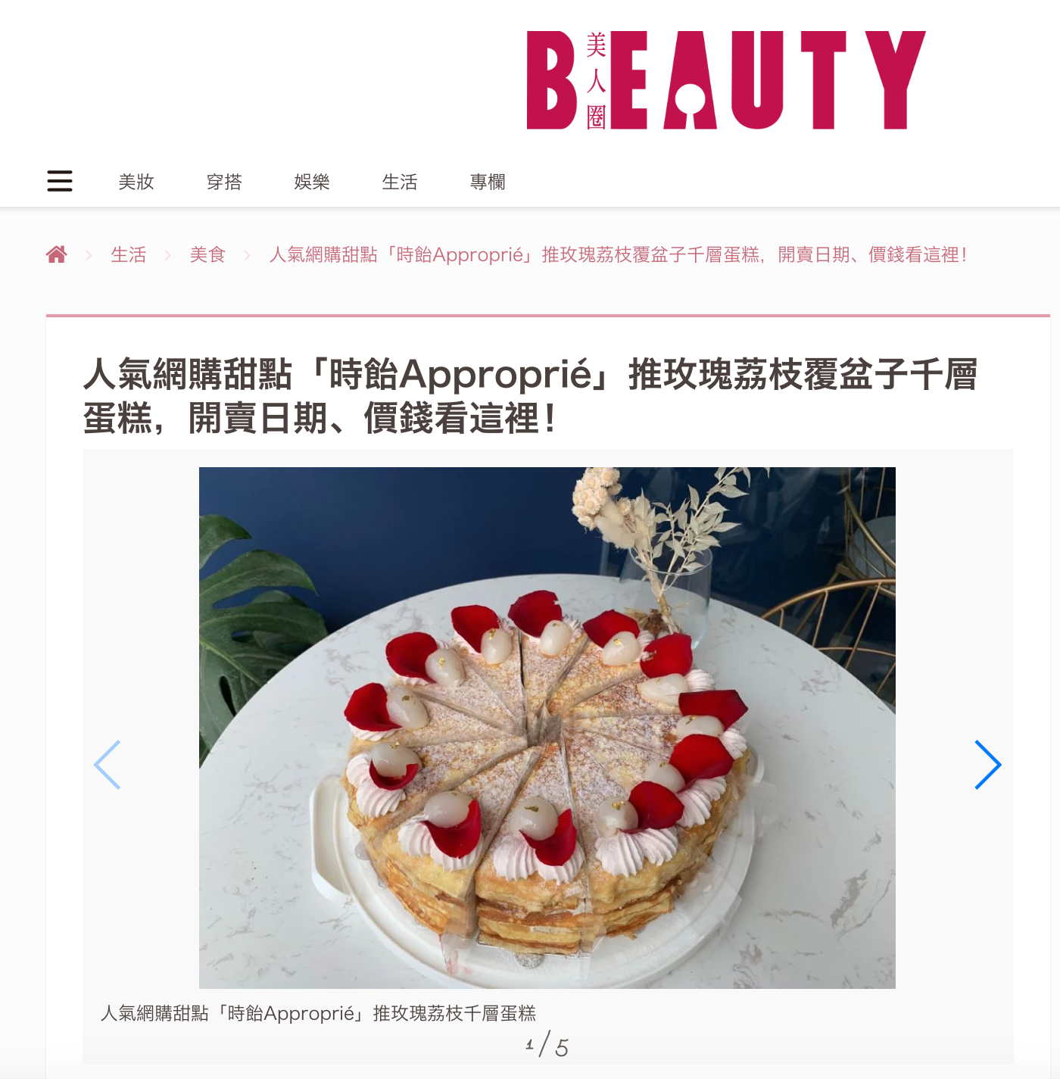Screen dimensions: 1060x1079
Task: Click the crepe cake slideshow photo
Action: click(x=547, y=728)
